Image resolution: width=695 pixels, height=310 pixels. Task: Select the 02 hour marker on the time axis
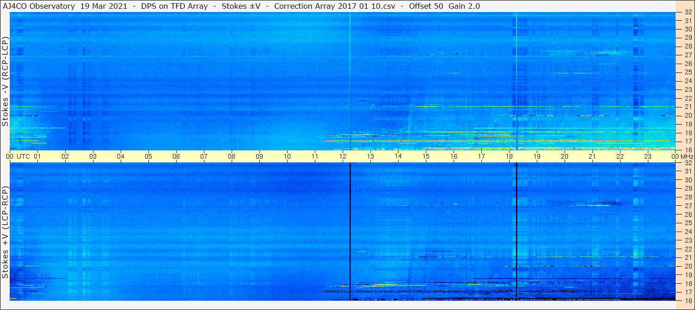coord(65,157)
